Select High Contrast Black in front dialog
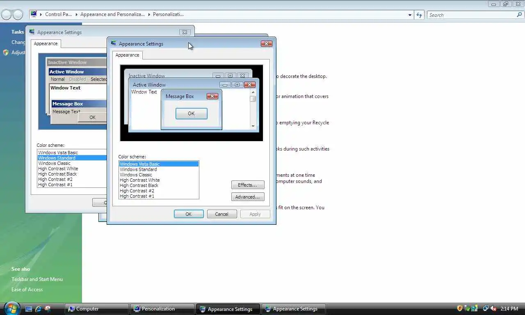525x315 pixels. (159, 185)
